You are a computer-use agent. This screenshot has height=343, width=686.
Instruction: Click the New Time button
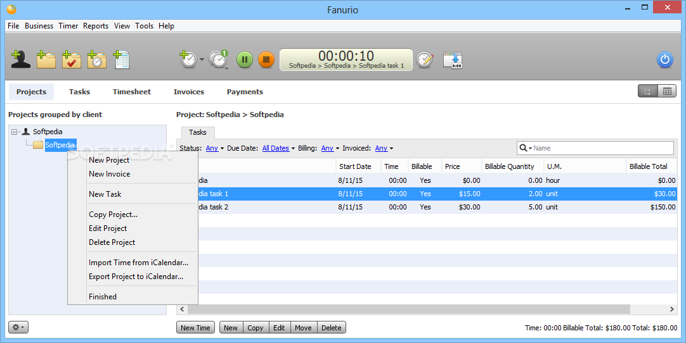tap(195, 328)
